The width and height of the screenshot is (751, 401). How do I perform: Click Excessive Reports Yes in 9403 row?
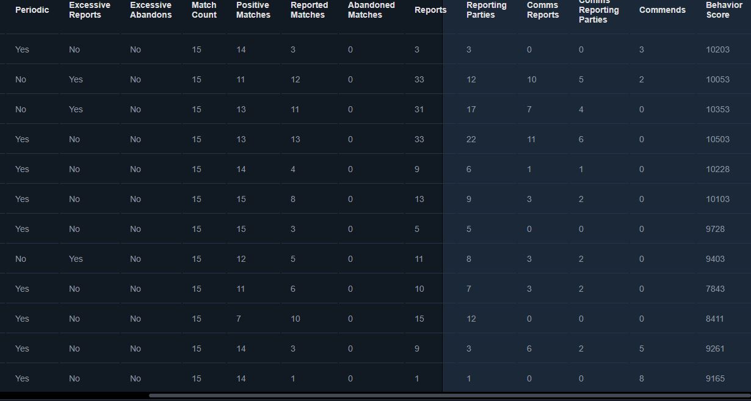pyautogui.click(x=76, y=259)
